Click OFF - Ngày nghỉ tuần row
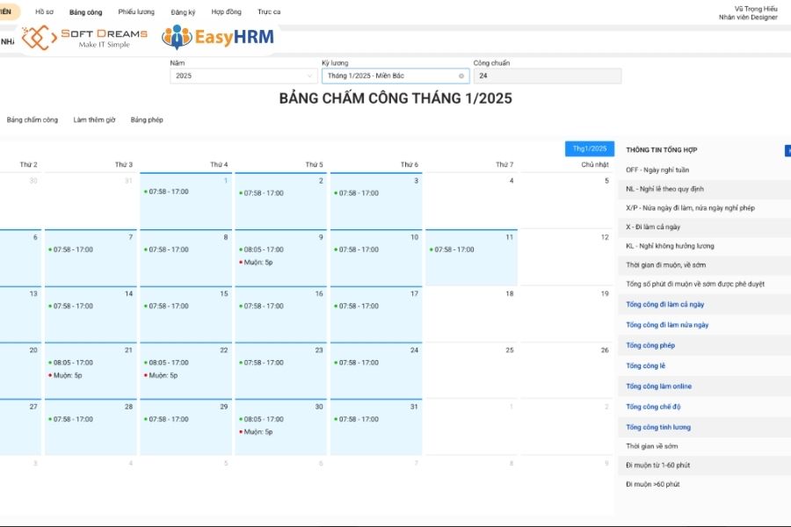This screenshot has width=791, height=527. pyautogui.click(x=704, y=170)
